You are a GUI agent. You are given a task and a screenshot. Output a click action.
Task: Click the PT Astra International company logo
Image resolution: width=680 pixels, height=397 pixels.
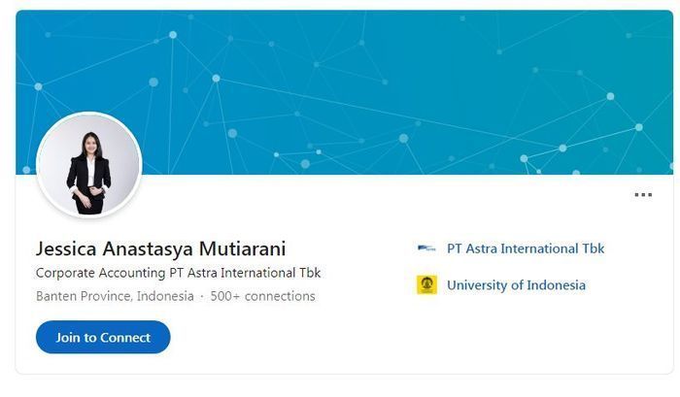(x=426, y=248)
